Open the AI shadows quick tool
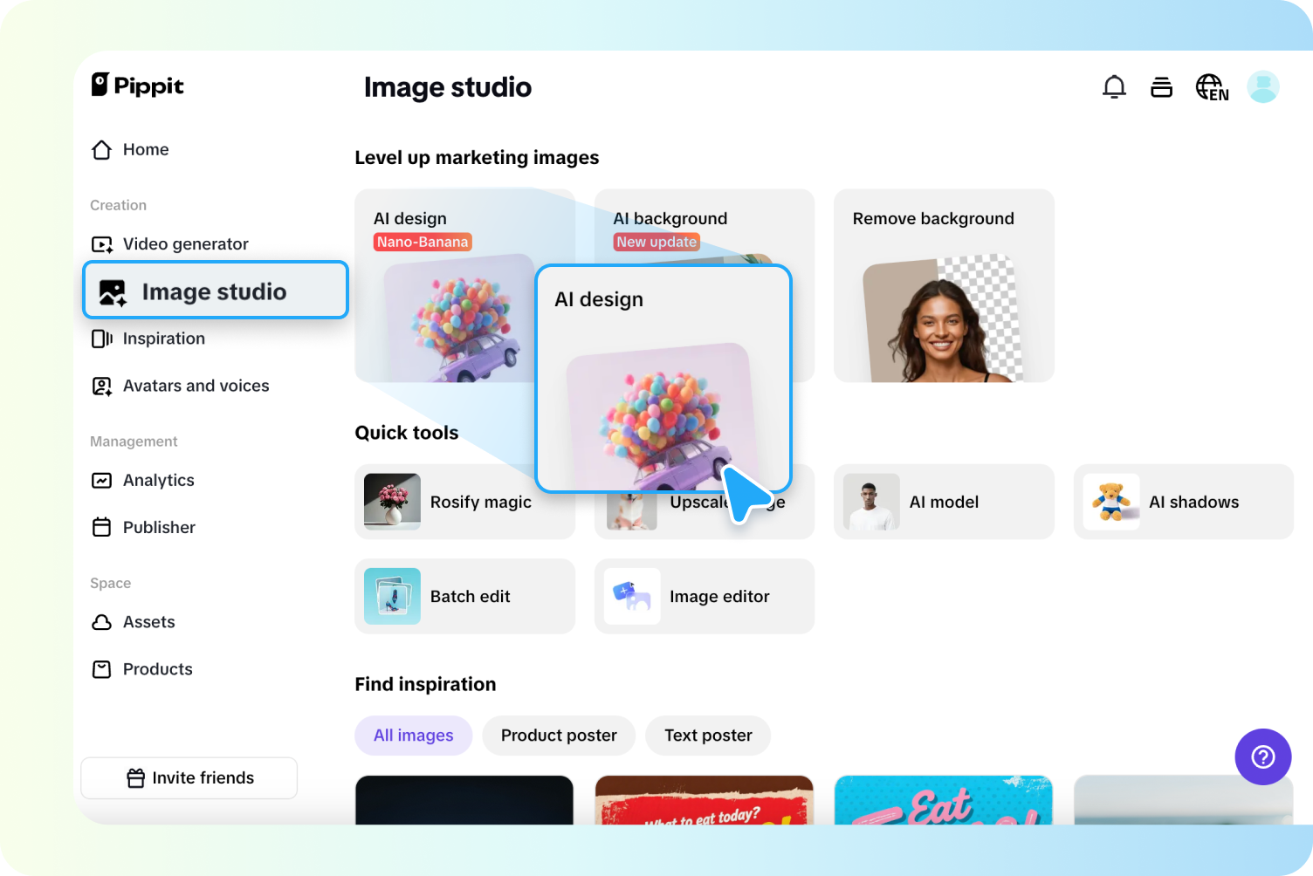1313x876 pixels. pos(1183,502)
